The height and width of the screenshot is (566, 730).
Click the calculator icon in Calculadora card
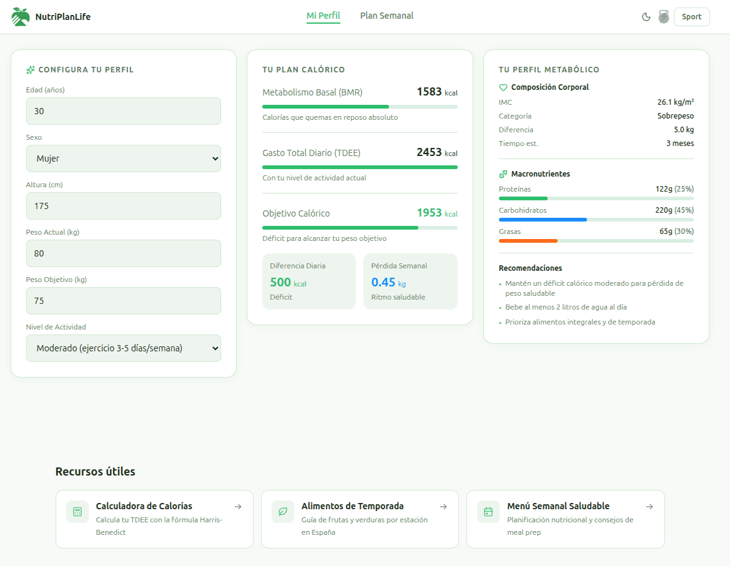tap(77, 512)
